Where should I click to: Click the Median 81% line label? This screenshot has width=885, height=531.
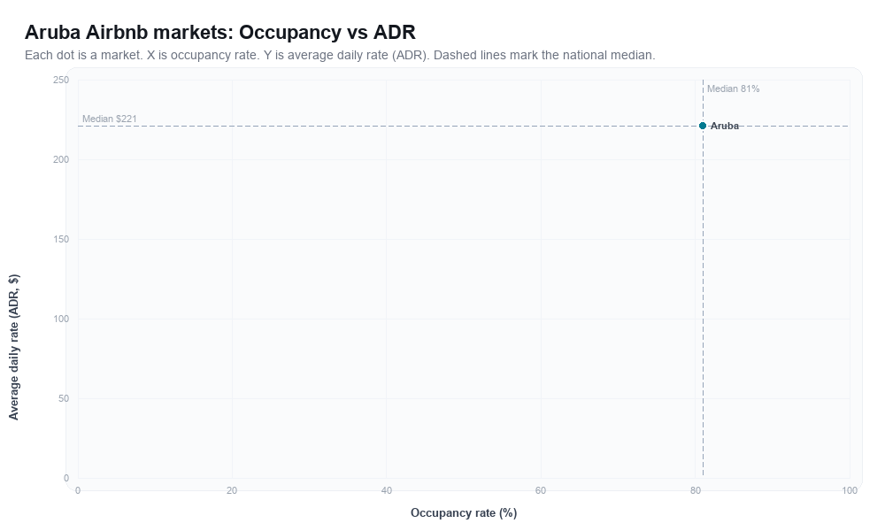tap(733, 88)
